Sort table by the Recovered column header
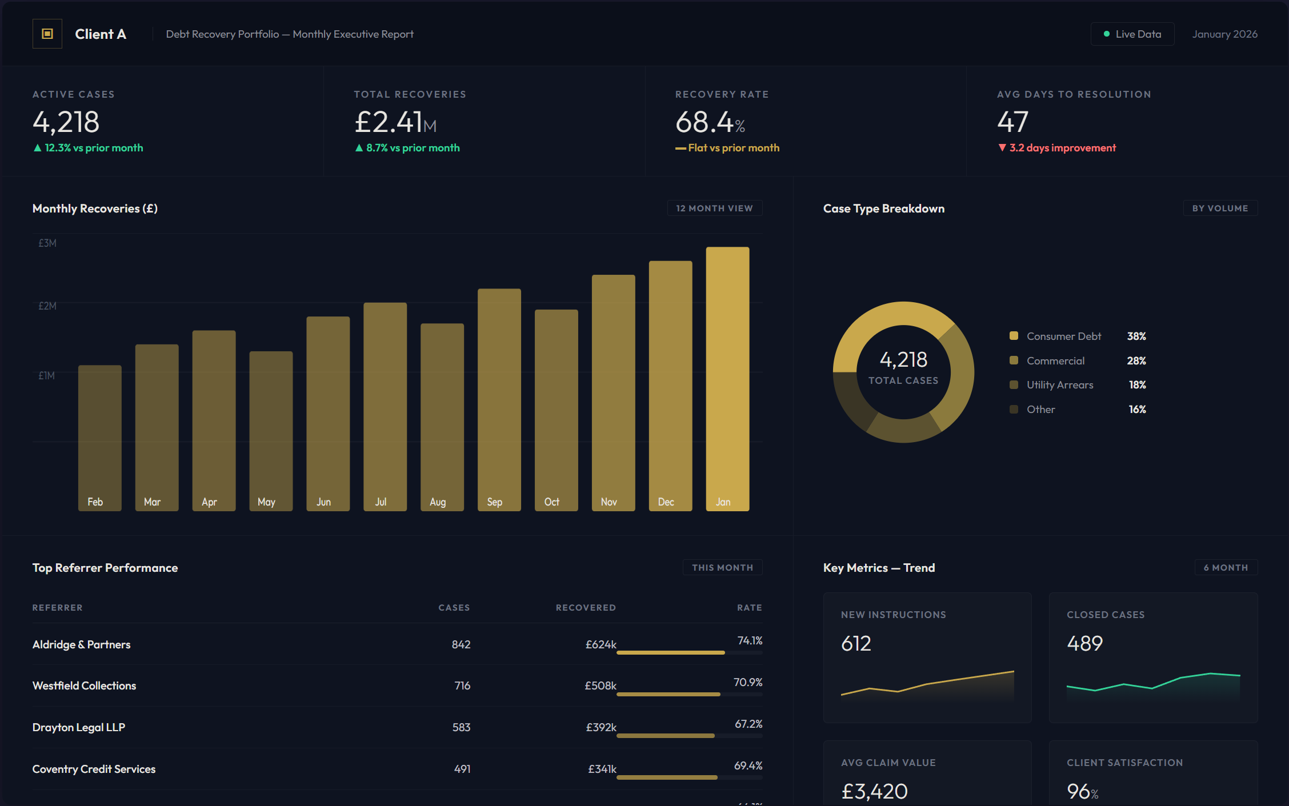Image resolution: width=1289 pixels, height=806 pixels. [x=585, y=607]
